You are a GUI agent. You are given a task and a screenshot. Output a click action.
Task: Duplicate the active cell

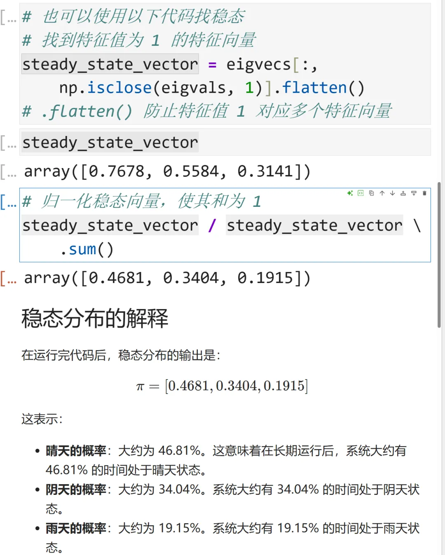[x=371, y=193]
